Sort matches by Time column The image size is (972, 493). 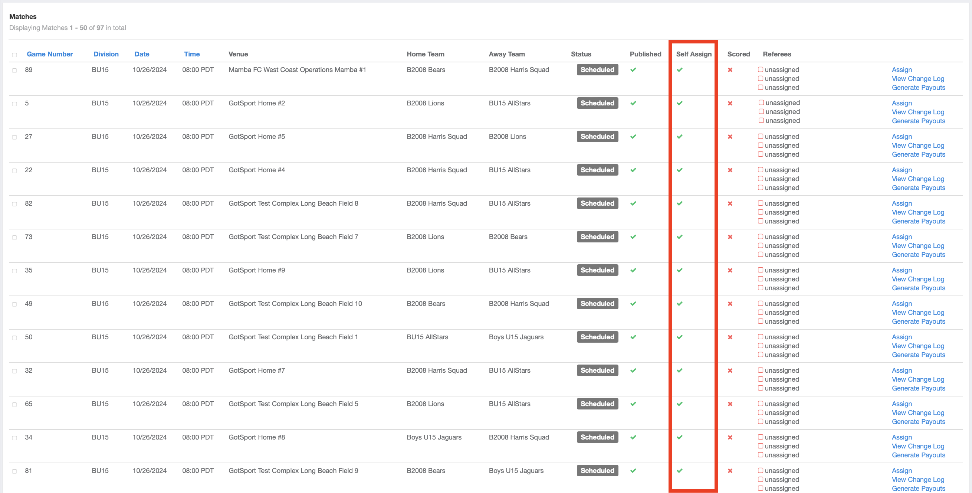192,54
